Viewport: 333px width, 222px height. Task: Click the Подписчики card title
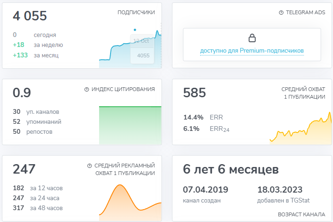point(136,13)
